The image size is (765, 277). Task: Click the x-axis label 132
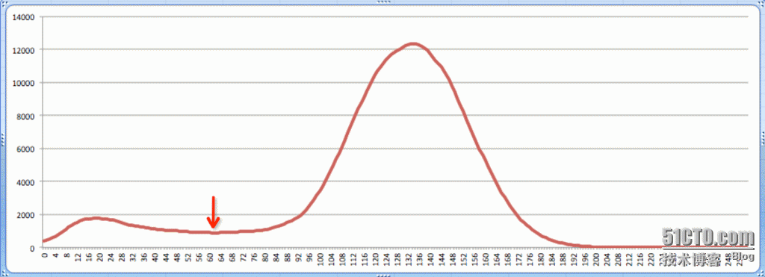pos(409,258)
